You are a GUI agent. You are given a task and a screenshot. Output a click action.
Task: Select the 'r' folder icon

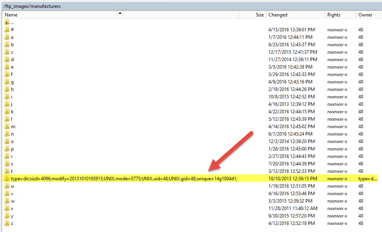click(7, 156)
